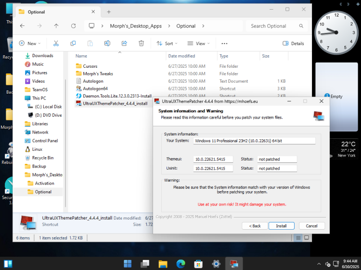Viewport: 361px width, 270px height.
Task: Open Activation folder in navigation pane
Action: 44,183
